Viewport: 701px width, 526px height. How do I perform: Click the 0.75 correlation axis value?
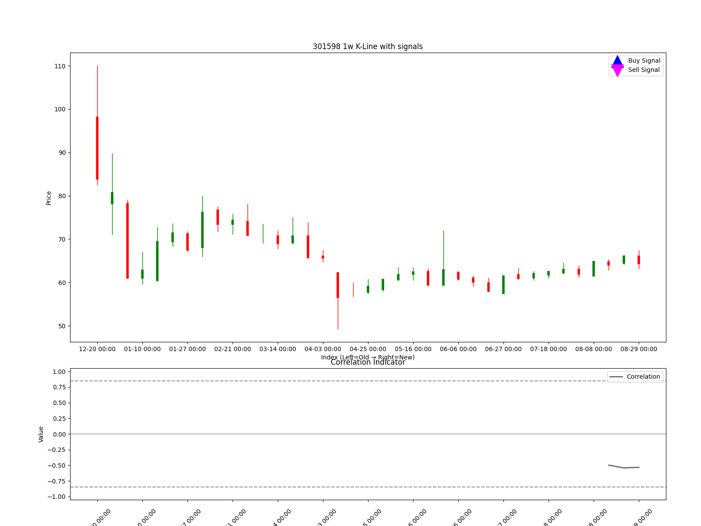(59, 387)
